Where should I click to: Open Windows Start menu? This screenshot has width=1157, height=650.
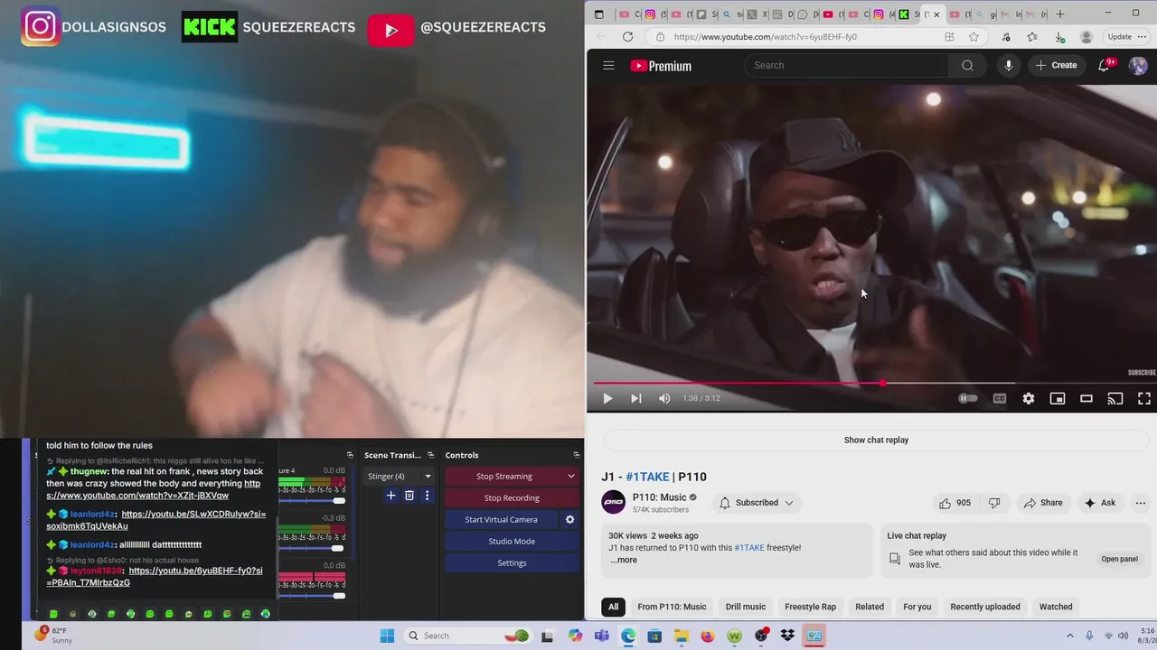pos(387,636)
